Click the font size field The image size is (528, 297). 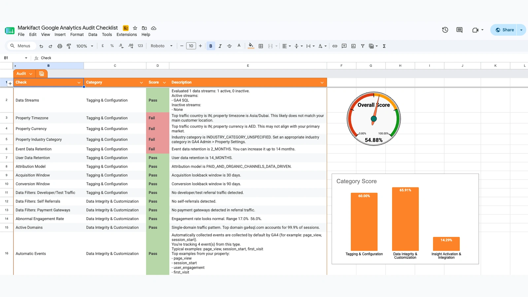tap(191, 46)
